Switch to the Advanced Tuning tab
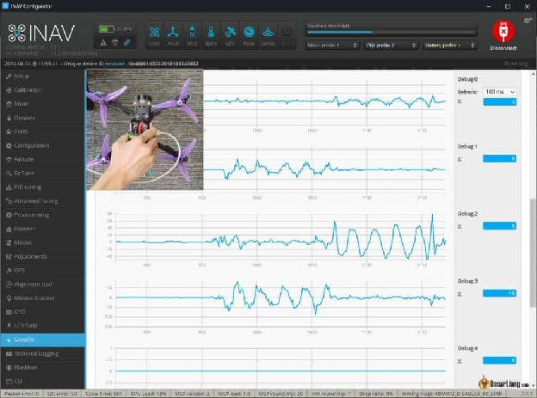This screenshot has height=398, width=537. tap(42, 201)
